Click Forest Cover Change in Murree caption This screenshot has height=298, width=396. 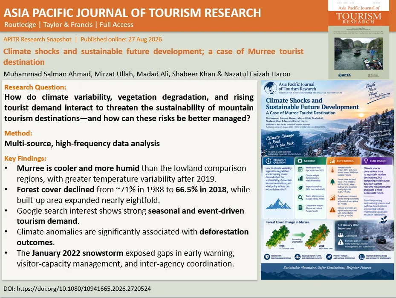click(288, 222)
